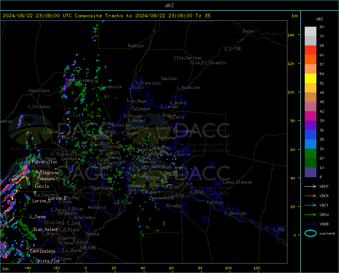Viewport: 339px width, 273px height.
Task: Click the Mirador map label
Action: coord(174,206)
